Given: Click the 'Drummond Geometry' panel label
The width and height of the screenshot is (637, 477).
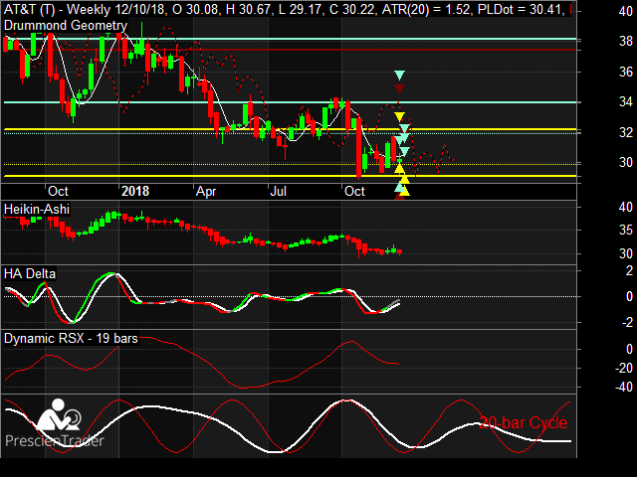Looking at the screenshot, I should (x=66, y=26).
